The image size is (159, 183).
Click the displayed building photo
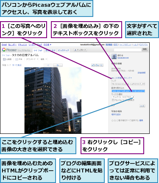click(53, 100)
